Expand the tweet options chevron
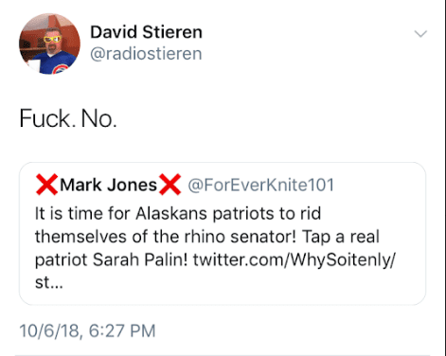 tap(420, 33)
